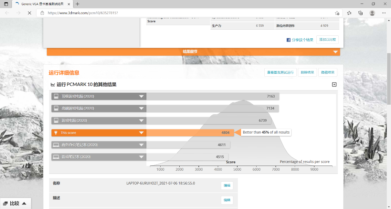Viewport: 391px width, 209px height.
Task: Stop page loading with the X button
Action: 29,13
